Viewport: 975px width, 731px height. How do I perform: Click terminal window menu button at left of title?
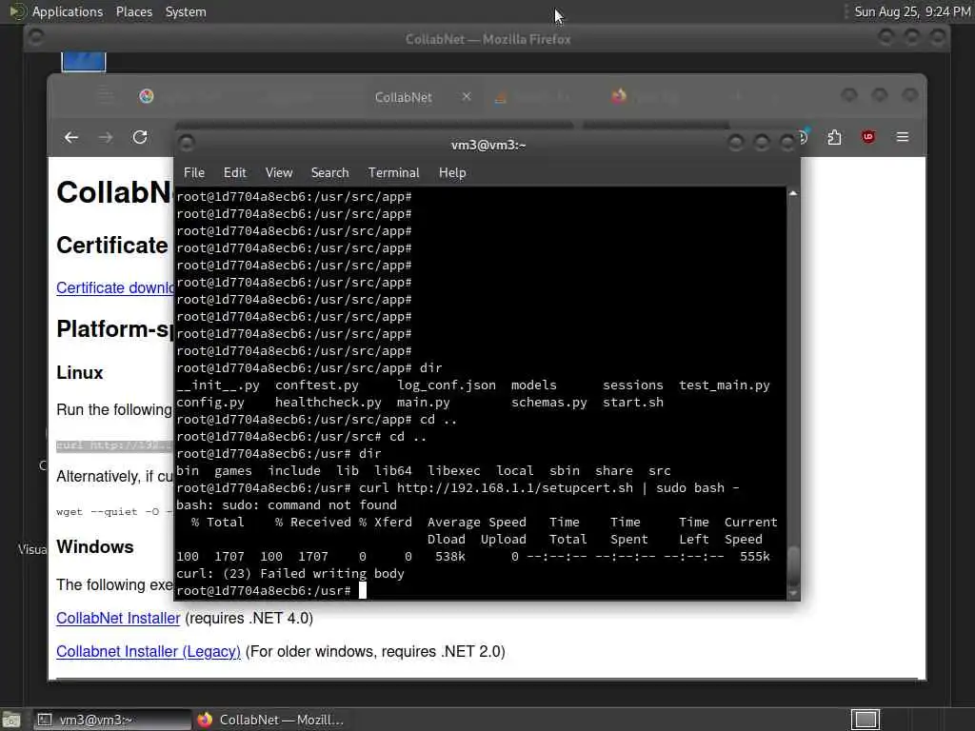click(x=187, y=145)
